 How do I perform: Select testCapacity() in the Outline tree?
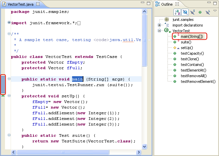pyautogui.click(x=192, y=53)
